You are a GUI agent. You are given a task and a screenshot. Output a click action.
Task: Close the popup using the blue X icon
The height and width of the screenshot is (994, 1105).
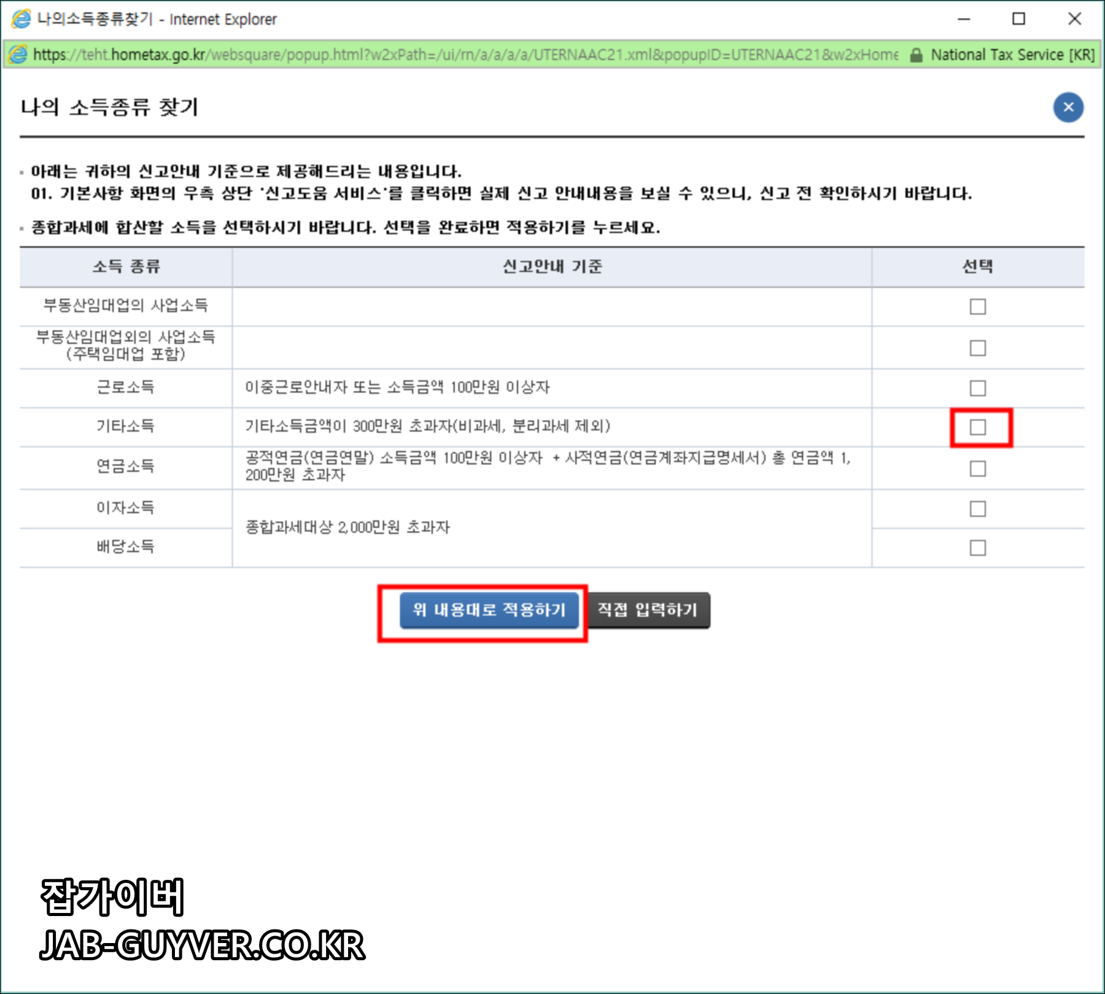coord(1068,108)
